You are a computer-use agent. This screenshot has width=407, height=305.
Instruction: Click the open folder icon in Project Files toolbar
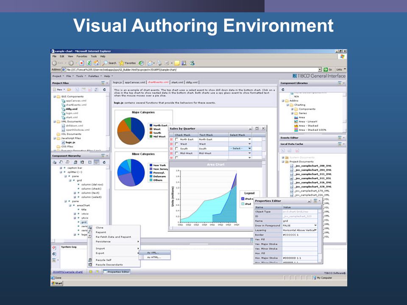tap(69, 89)
